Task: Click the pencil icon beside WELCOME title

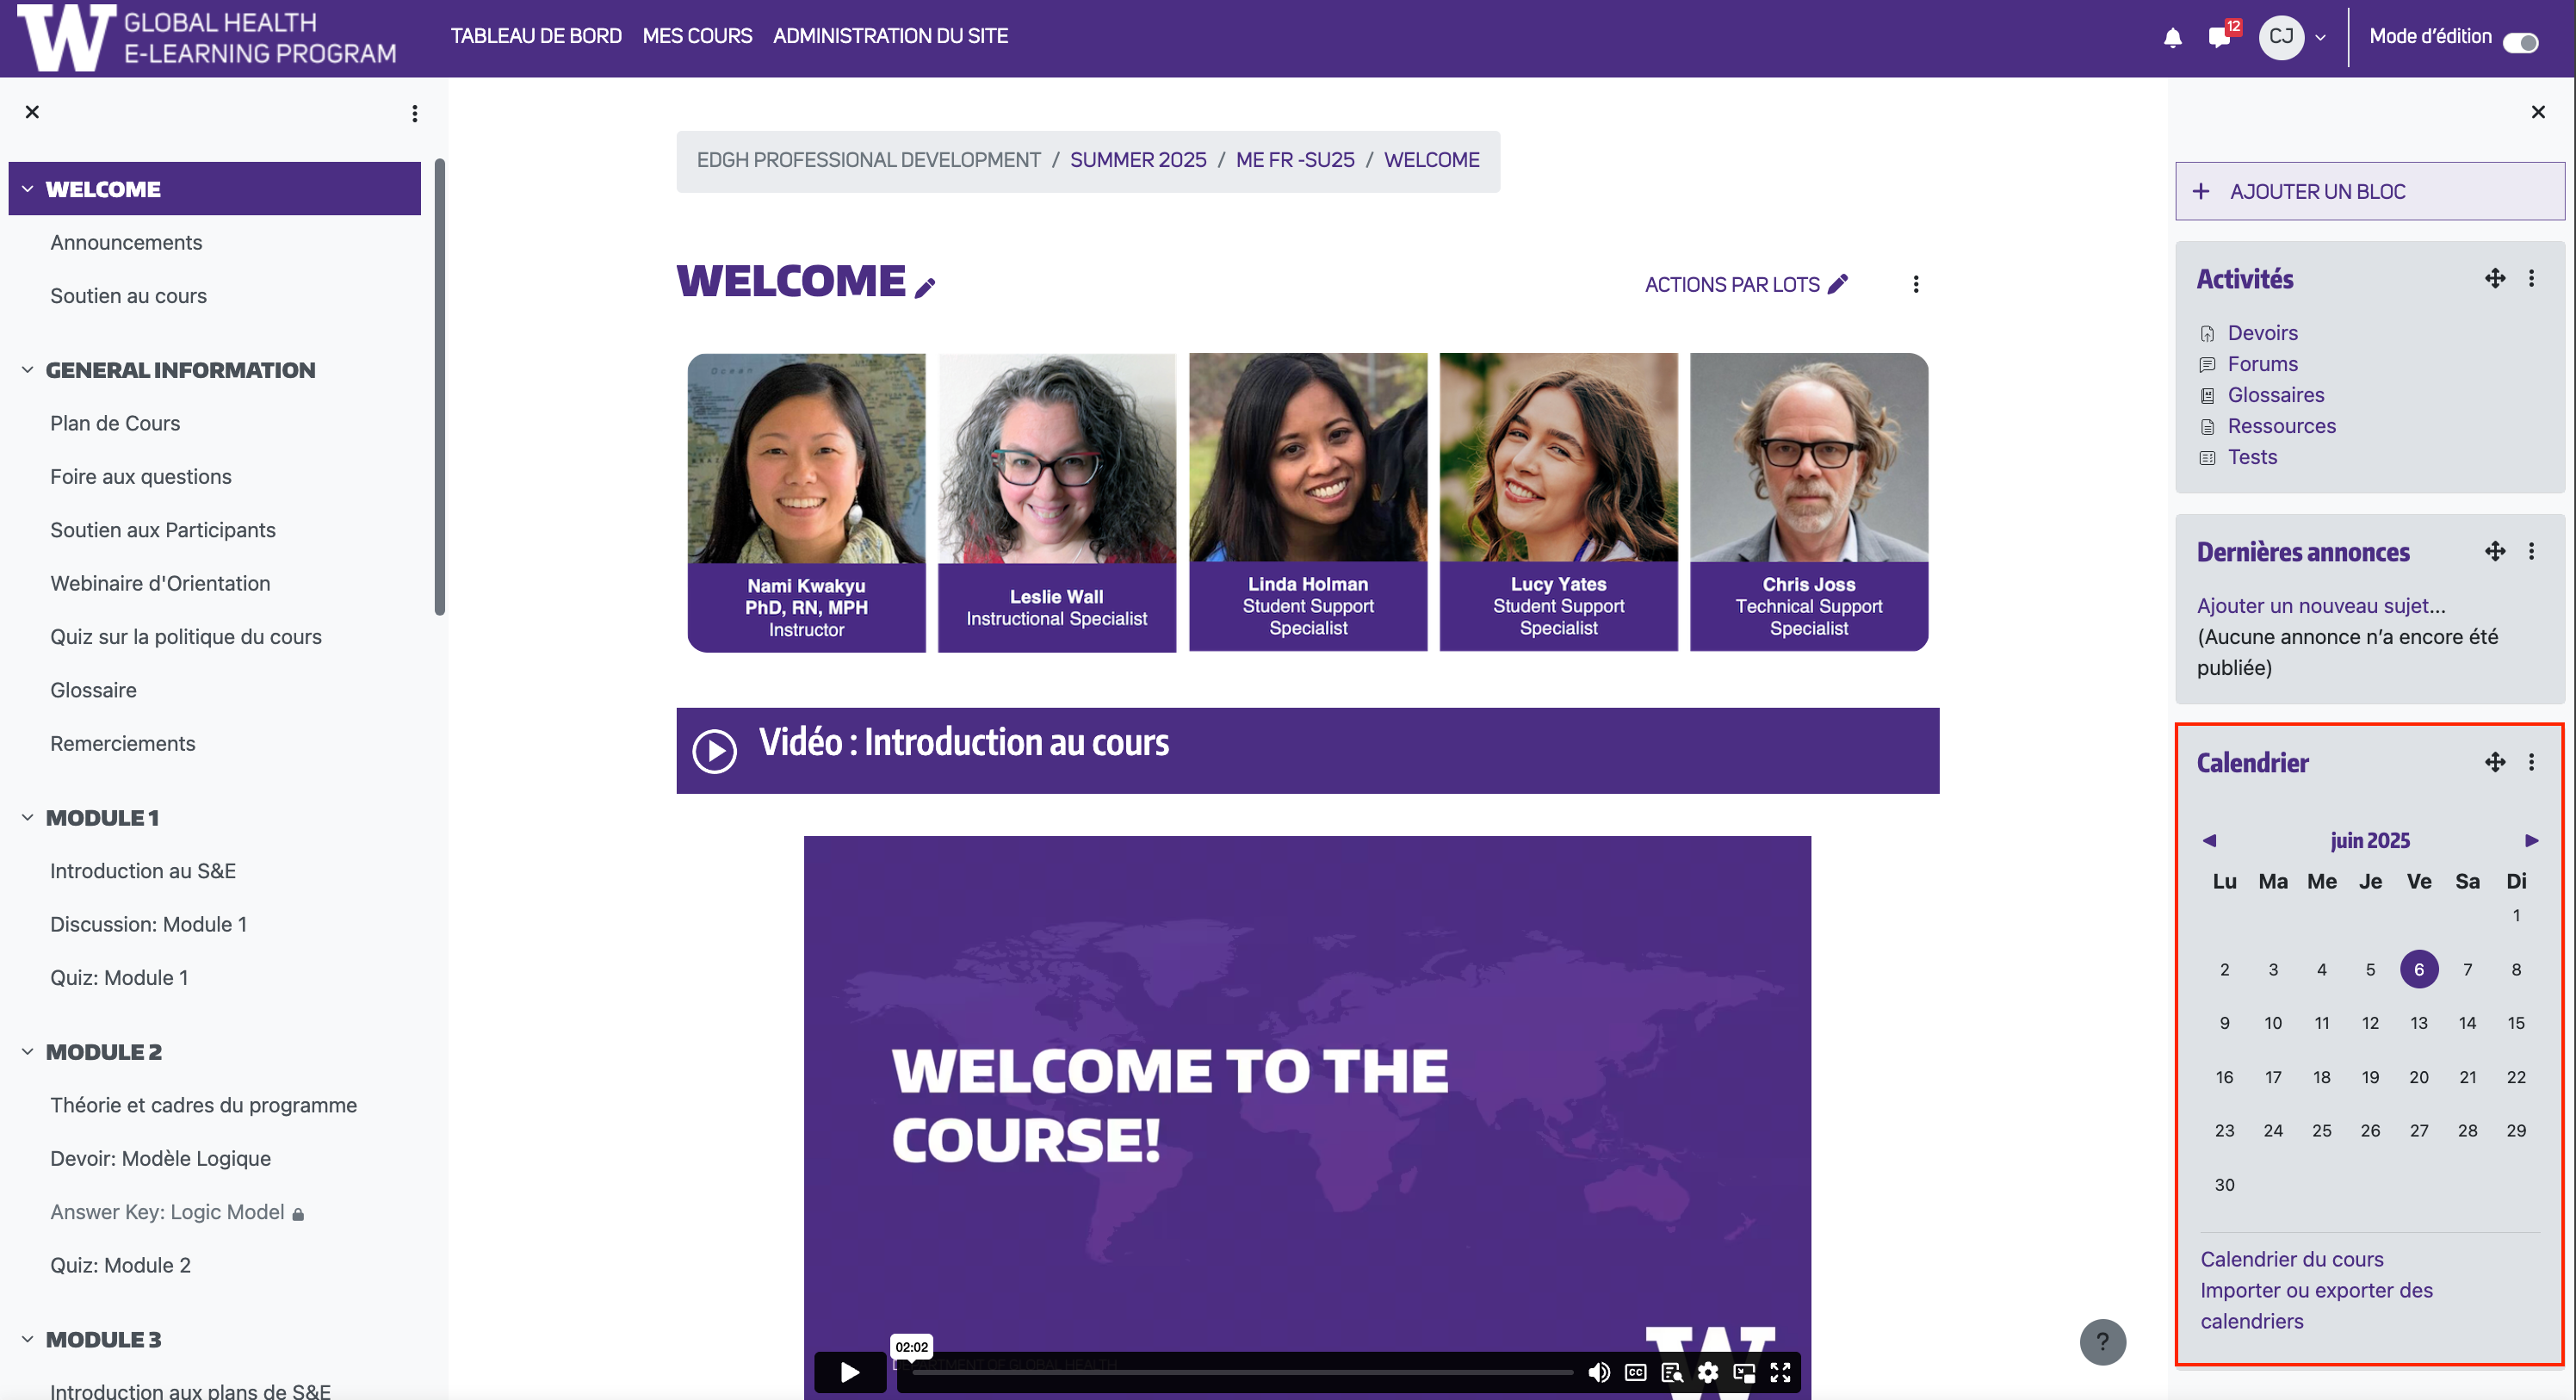Action: (x=925, y=288)
